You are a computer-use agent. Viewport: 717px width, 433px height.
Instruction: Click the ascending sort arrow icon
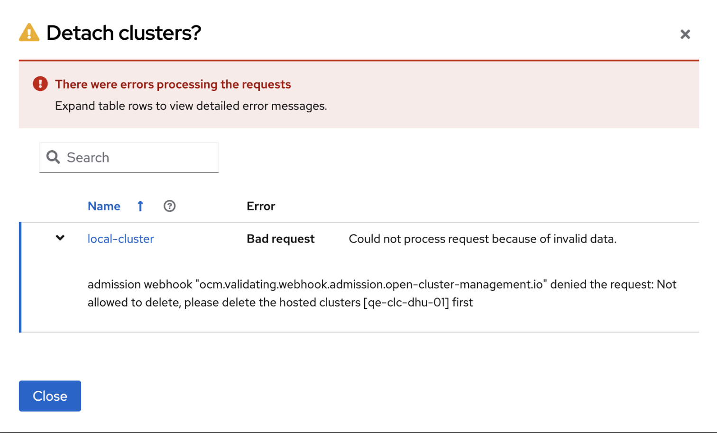tap(140, 206)
